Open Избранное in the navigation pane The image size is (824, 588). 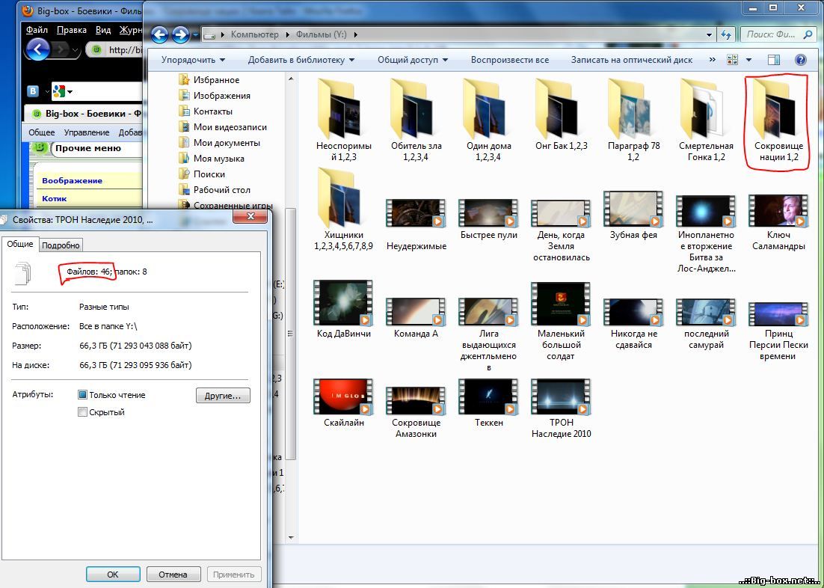coord(209,80)
